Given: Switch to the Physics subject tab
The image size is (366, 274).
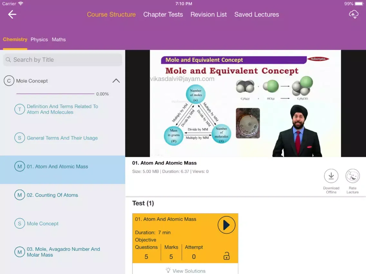Looking at the screenshot, I should tap(39, 40).
